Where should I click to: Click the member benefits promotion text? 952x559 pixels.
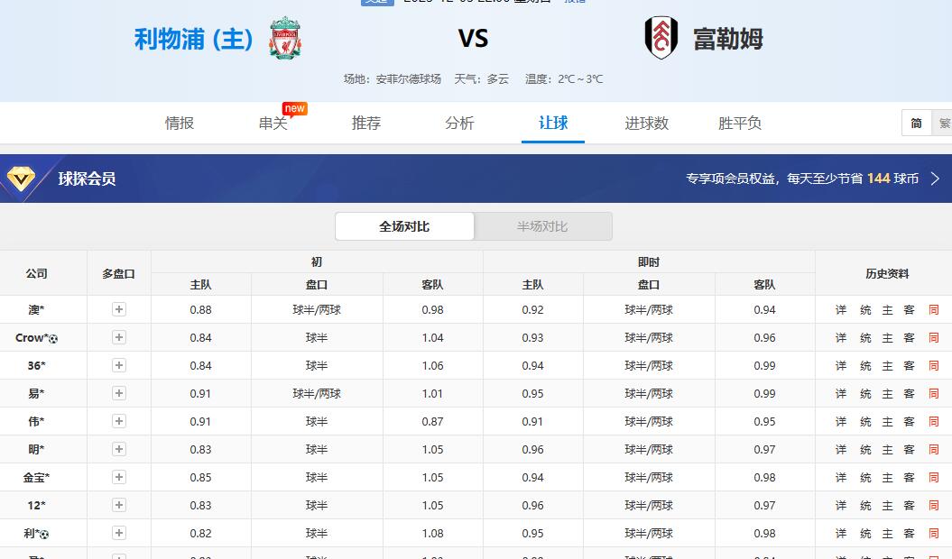802,179
